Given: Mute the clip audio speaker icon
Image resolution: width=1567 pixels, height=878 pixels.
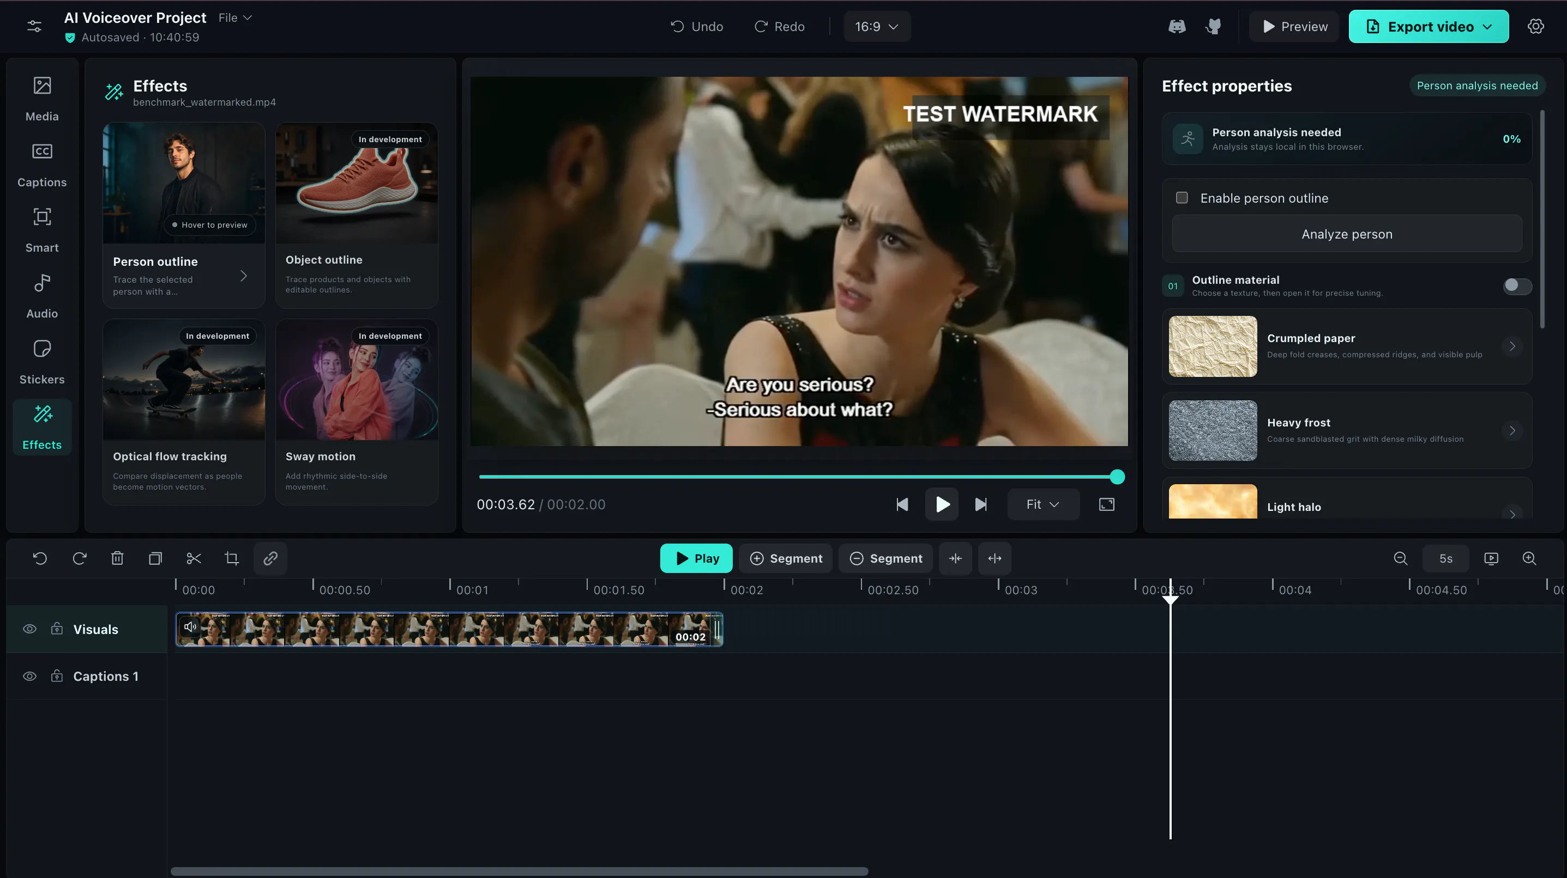Looking at the screenshot, I should 190,626.
